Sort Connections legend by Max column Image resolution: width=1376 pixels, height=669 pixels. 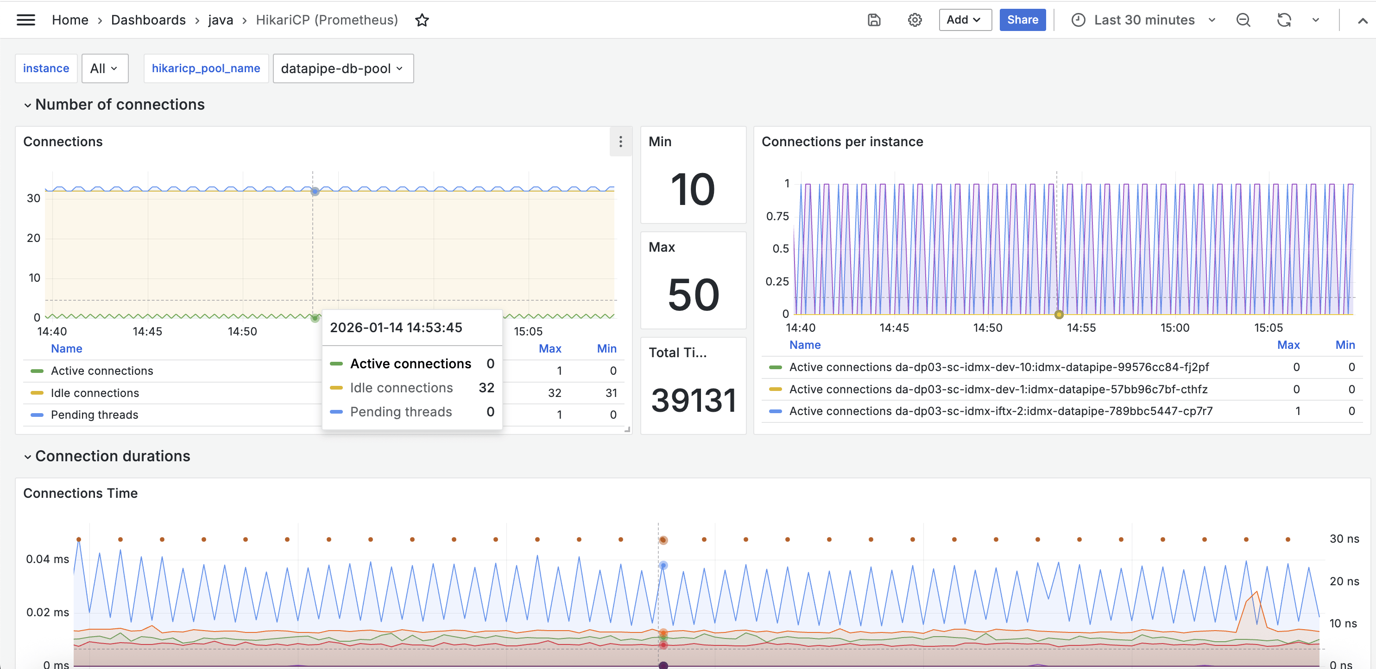(x=549, y=349)
